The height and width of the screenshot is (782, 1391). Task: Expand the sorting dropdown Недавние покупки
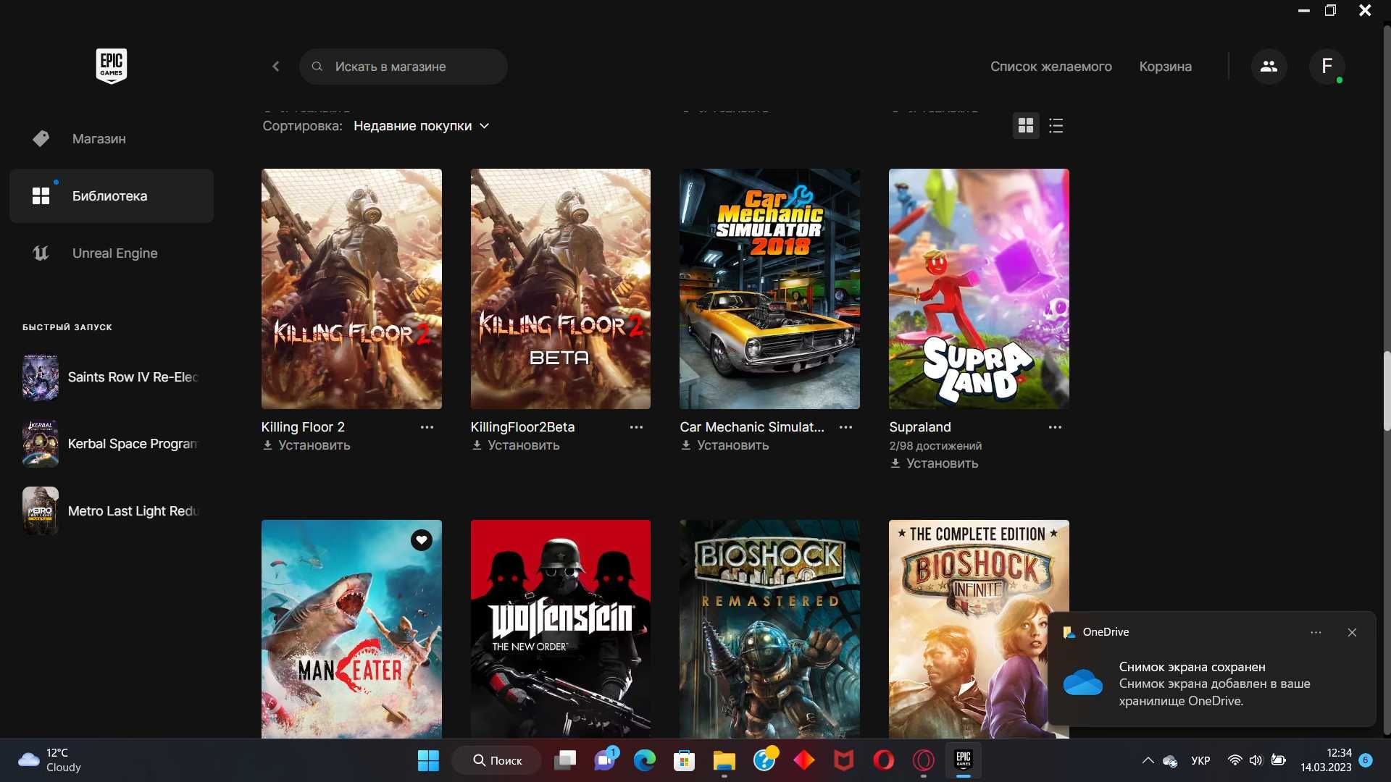(421, 126)
